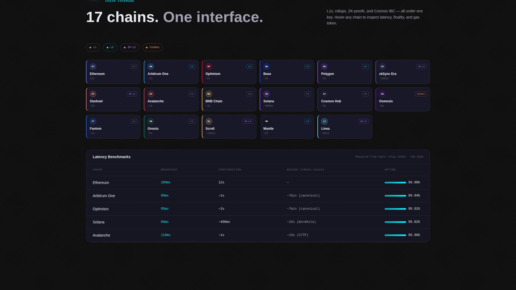Click the UPTIME column header
This screenshot has height=290, width=516.
(x=390, y=170)
